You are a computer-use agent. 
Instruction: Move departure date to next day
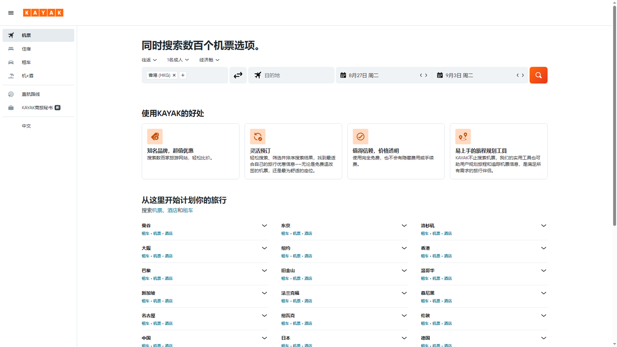coord(426,75)
